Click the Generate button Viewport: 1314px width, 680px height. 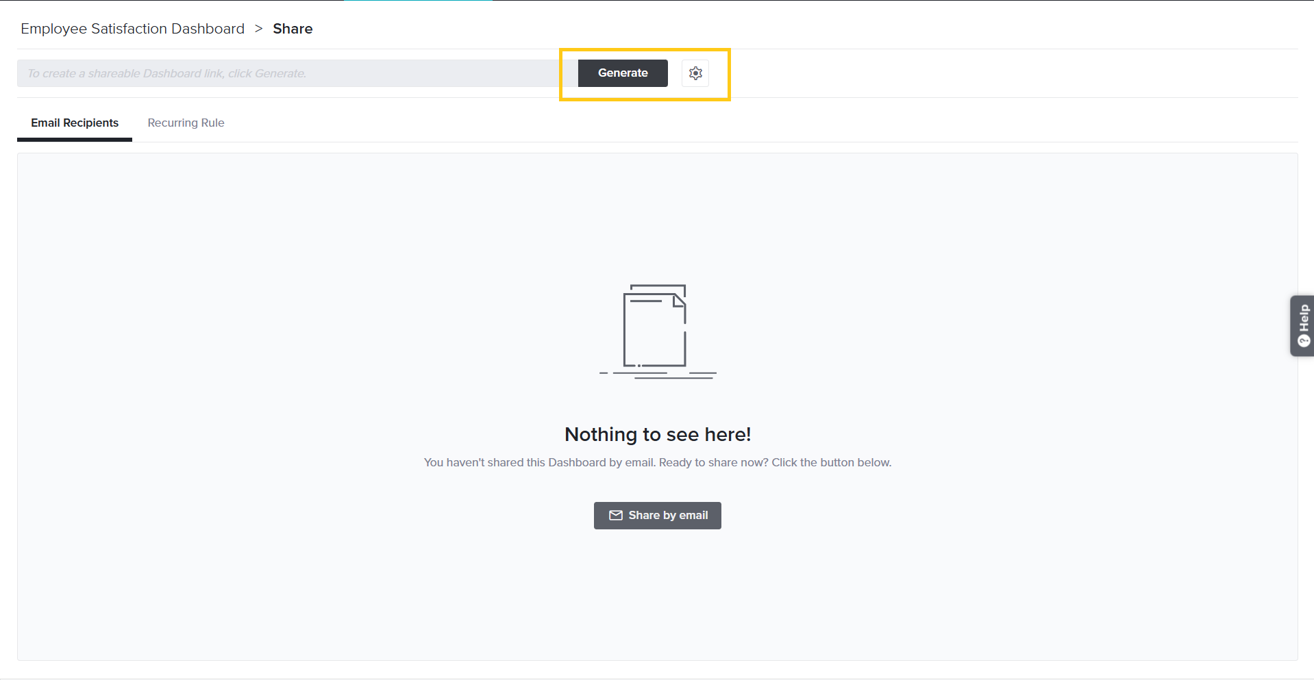[622, 73]
